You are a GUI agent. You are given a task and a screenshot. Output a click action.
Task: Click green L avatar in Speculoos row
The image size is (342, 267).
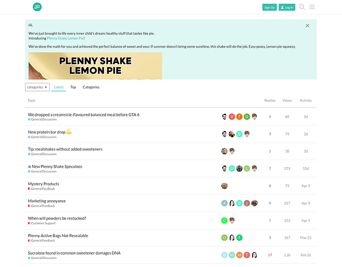coord(247,169)
